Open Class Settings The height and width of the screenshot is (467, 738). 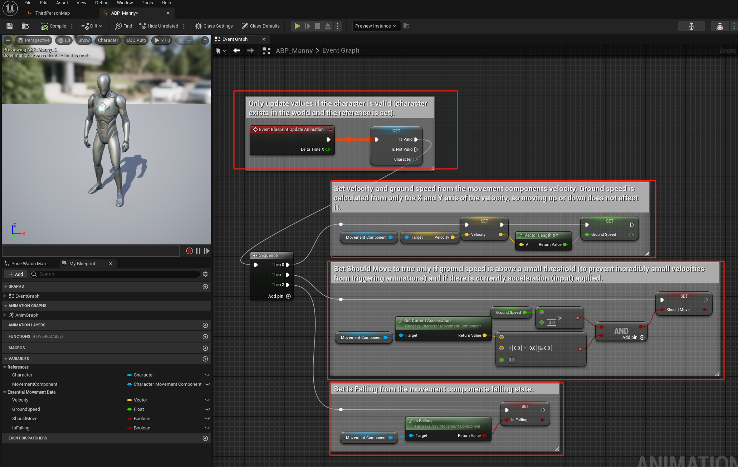tap(214, 26)
